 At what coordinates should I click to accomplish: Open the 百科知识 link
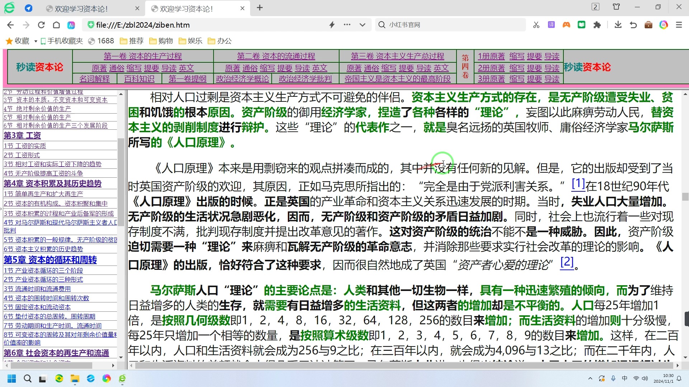point(139,78)
